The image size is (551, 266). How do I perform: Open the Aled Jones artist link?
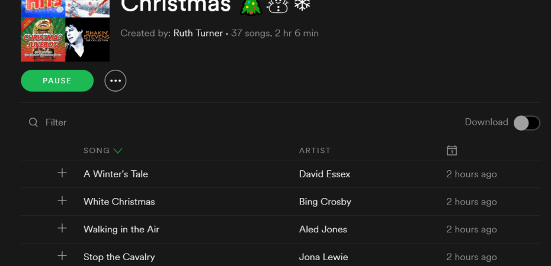pos(323,229)
